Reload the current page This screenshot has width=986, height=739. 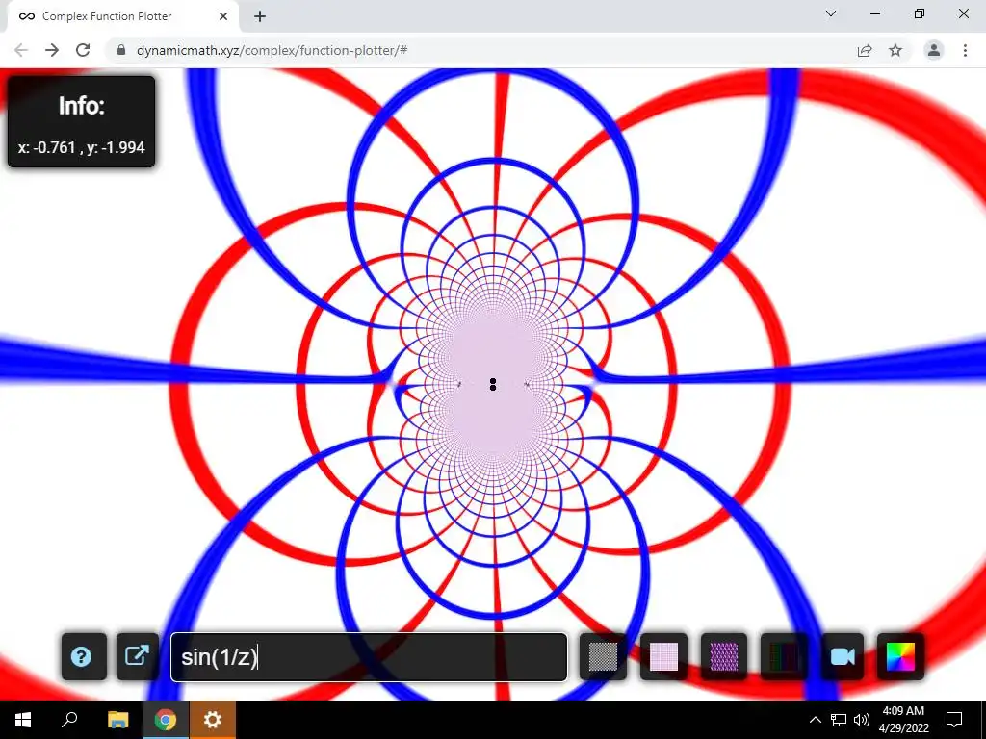point(83,50)
